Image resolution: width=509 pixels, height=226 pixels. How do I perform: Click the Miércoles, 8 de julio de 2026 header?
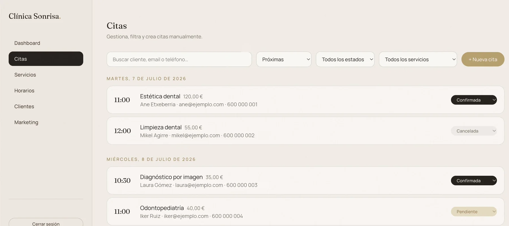pyautogui.click(x=151, y=159)
